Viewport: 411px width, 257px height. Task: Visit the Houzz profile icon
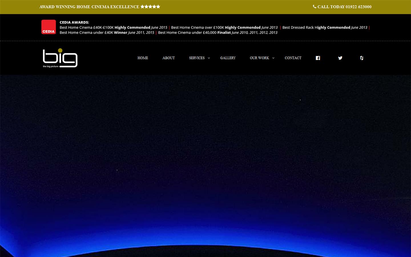tap(362, 58)
